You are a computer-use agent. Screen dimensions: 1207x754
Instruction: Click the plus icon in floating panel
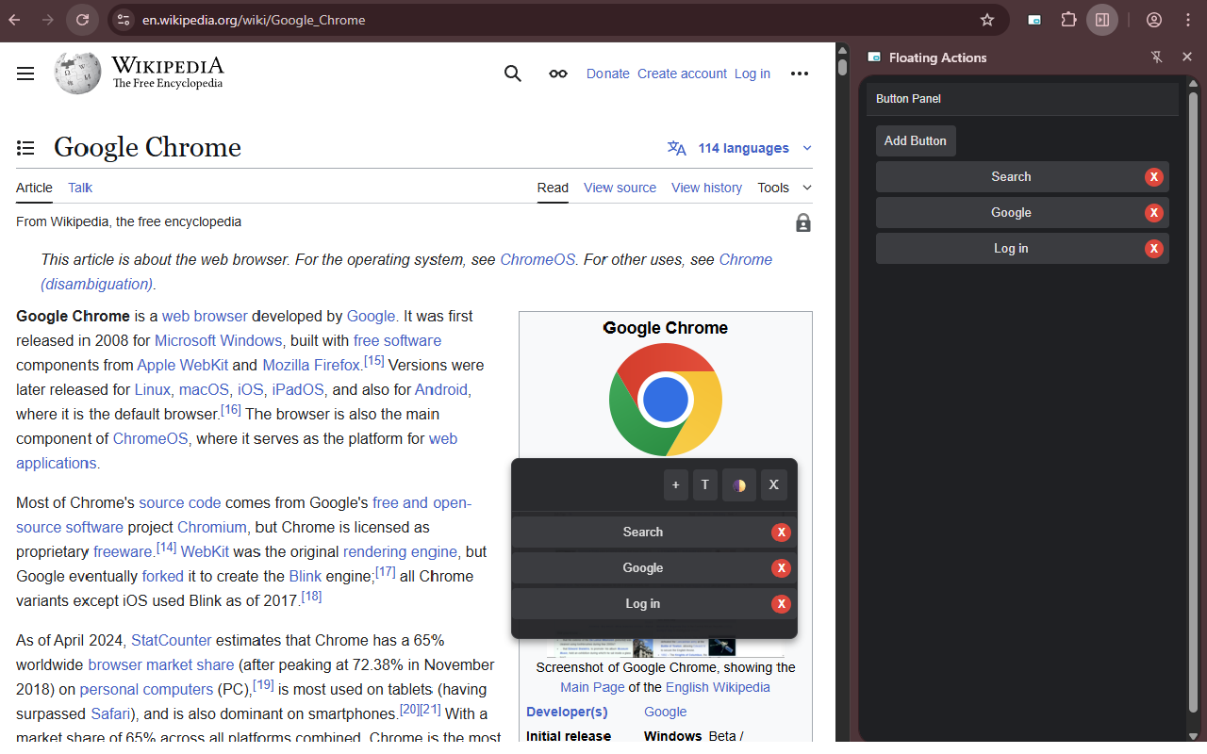675,485
